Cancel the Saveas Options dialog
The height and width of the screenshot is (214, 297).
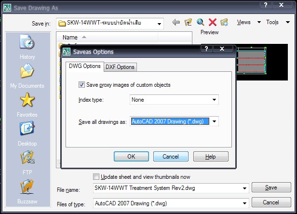click(x=171, y=157)
